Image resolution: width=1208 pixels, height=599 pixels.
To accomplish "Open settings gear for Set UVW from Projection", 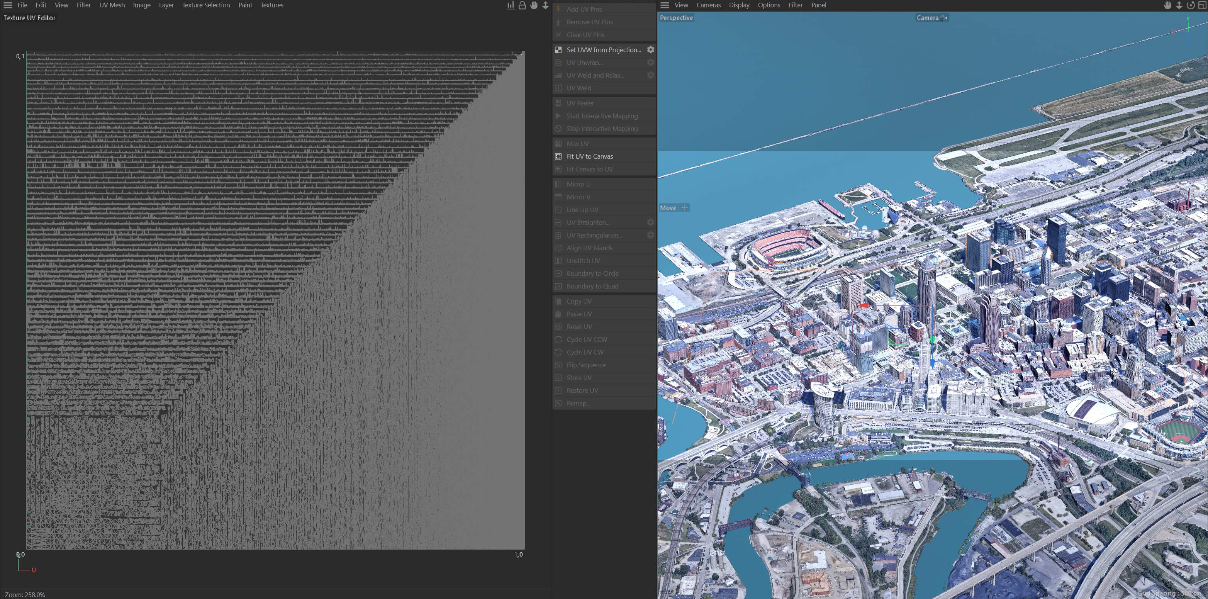I will click(650, 49).
